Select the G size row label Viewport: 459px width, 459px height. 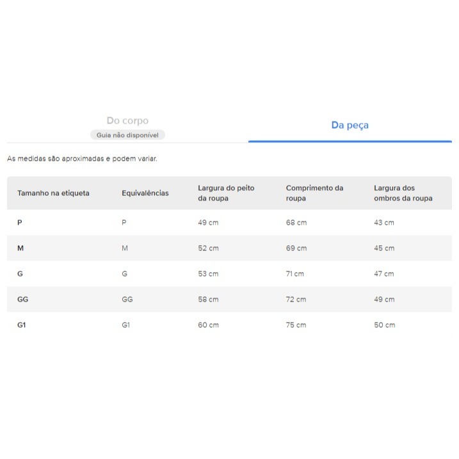[20, 274]
